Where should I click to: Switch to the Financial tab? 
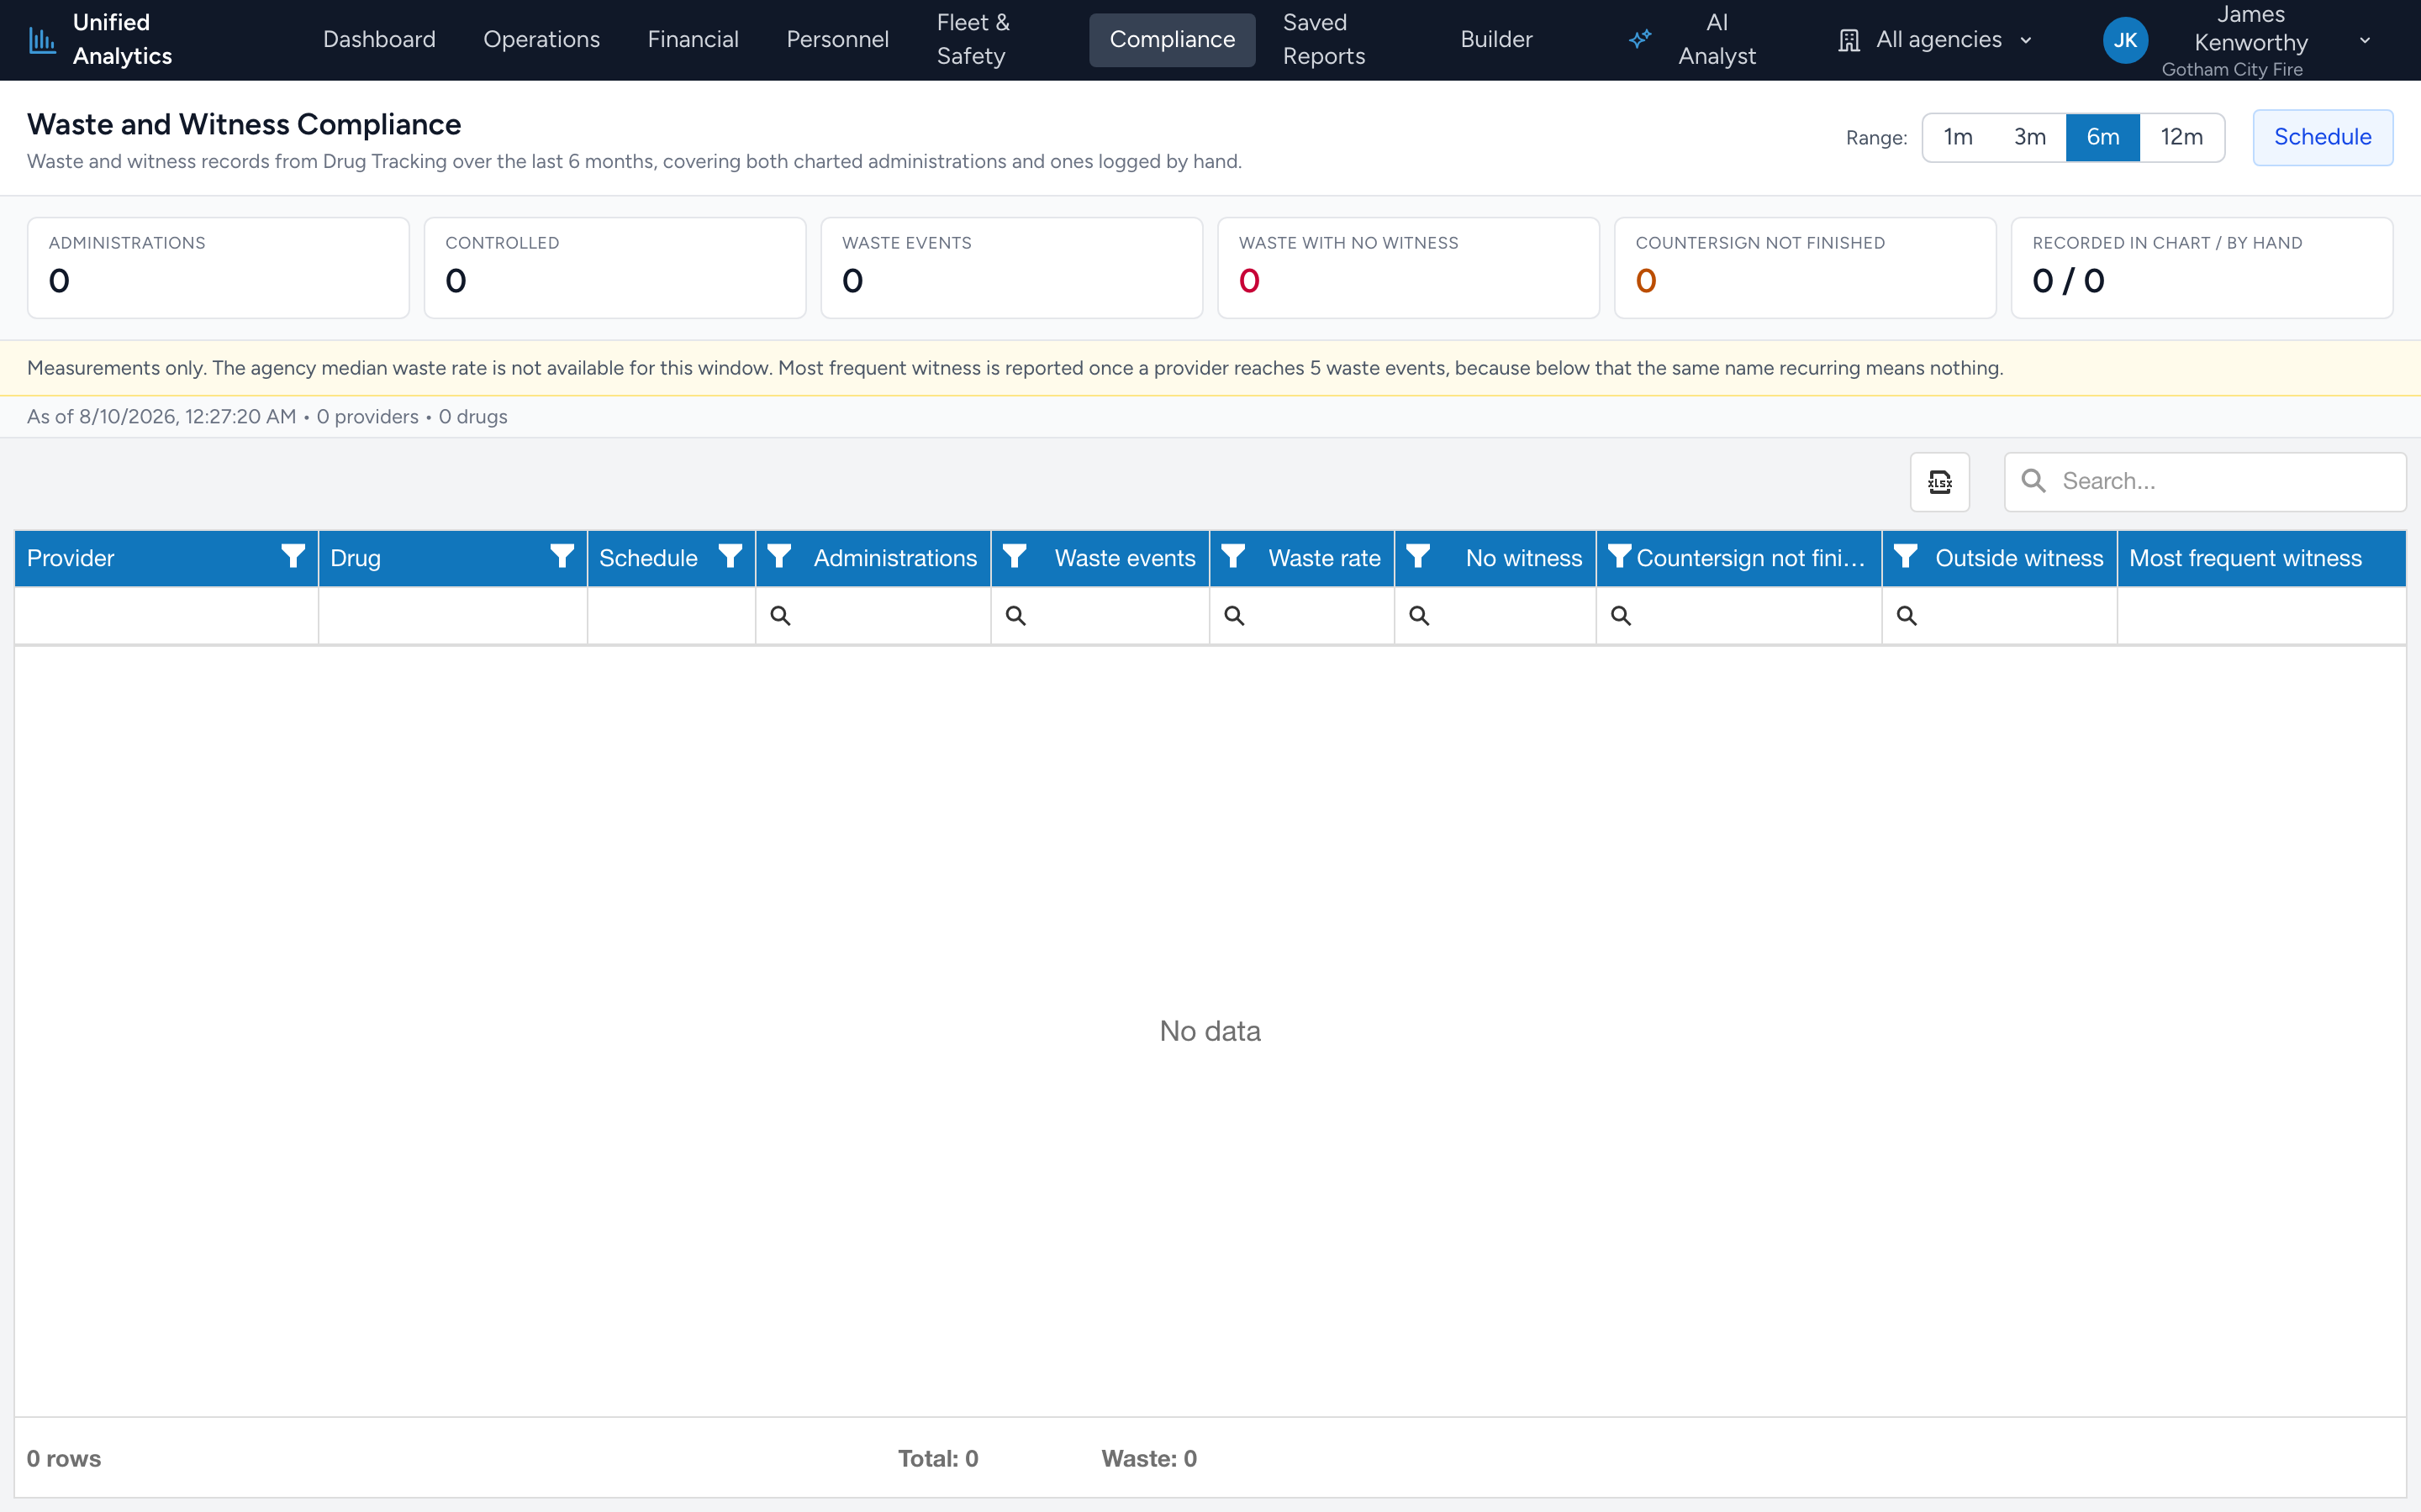pyautogui.click(x=694, y=40)
